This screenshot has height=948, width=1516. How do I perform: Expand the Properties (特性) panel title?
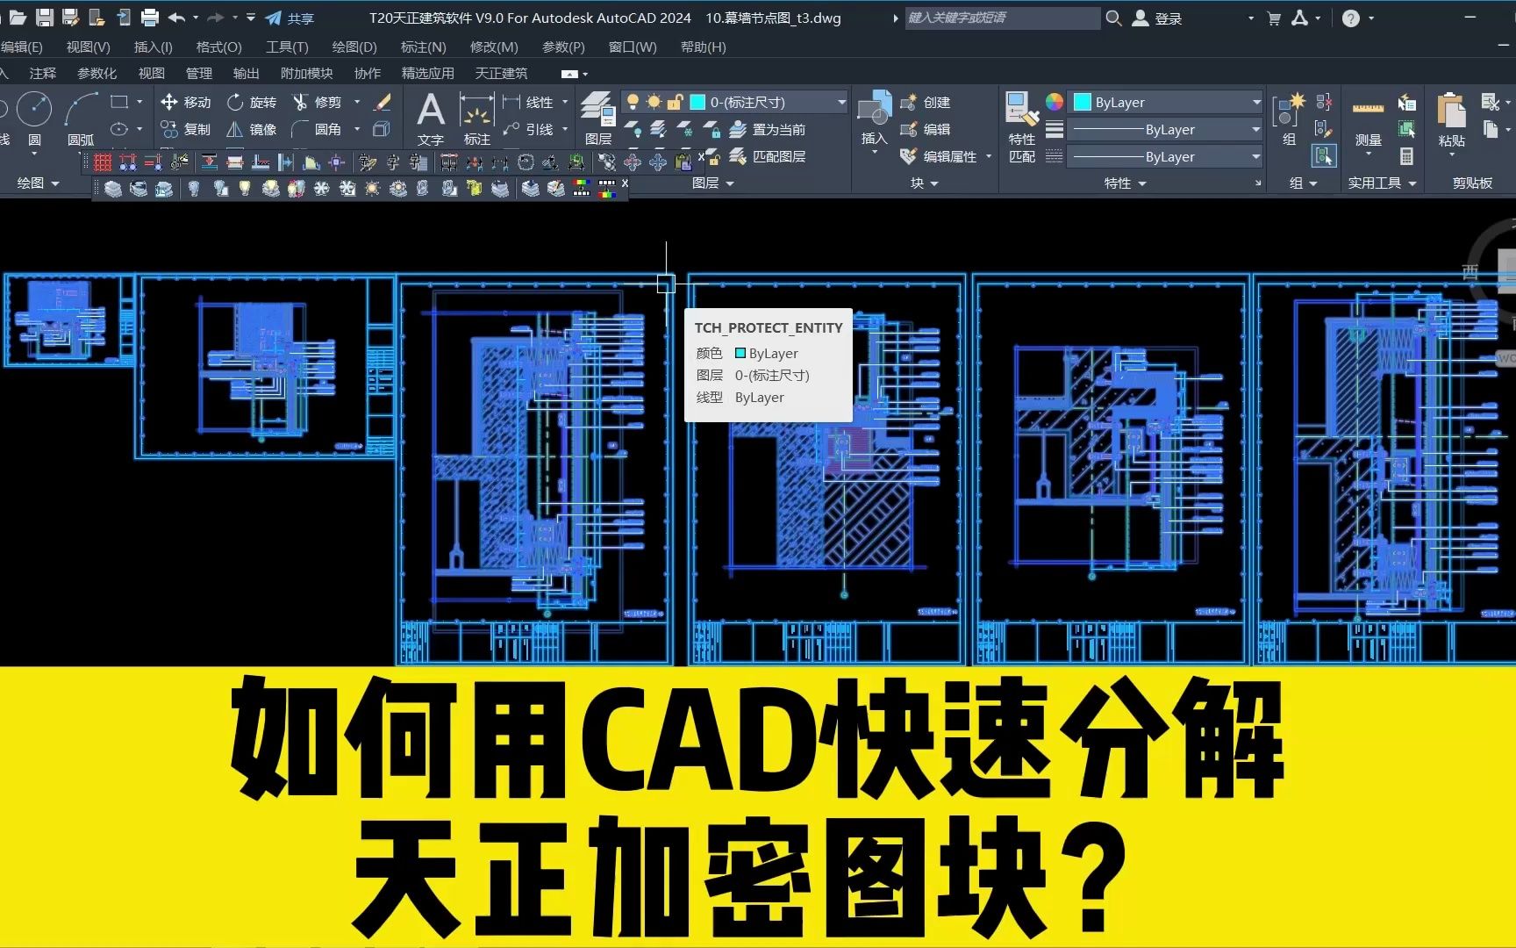pyautogui.click(x=1125, y=183)
